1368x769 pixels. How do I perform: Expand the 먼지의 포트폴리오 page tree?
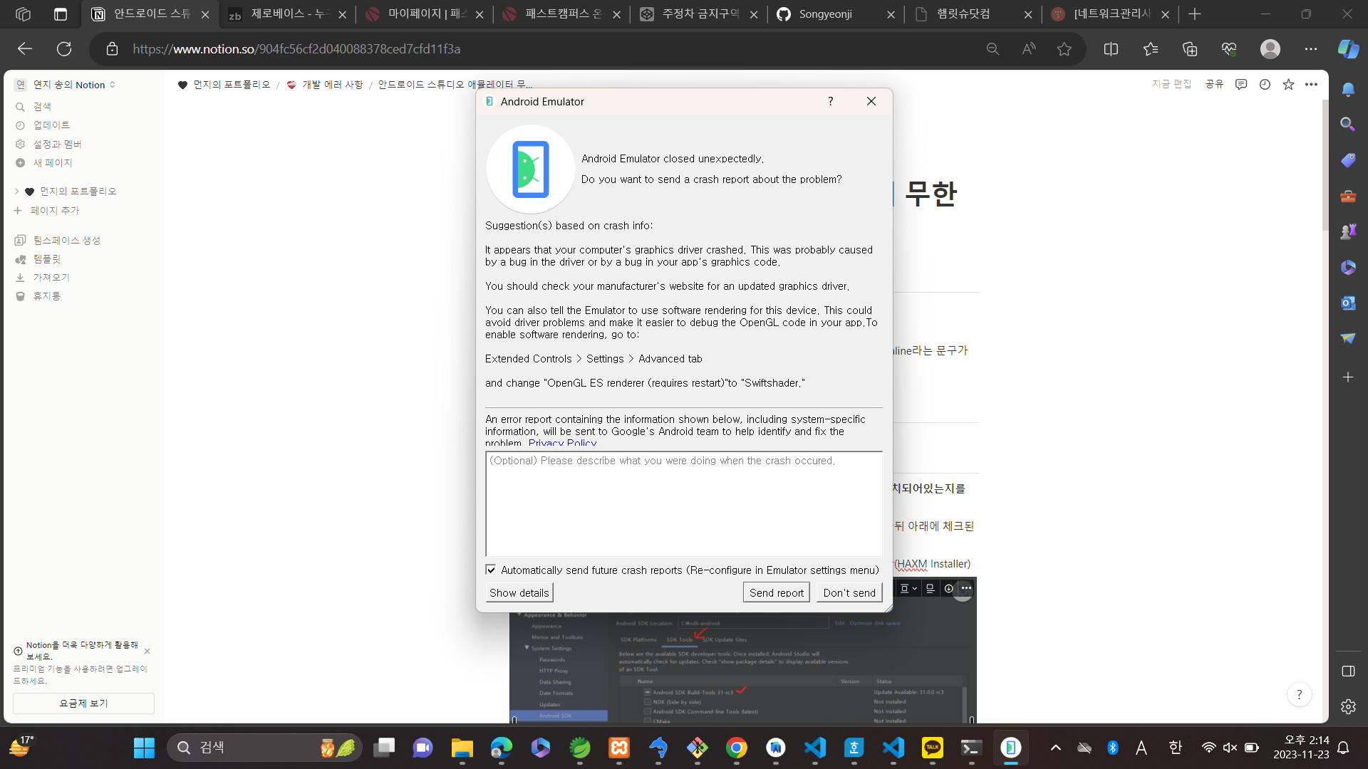[16, 191]
